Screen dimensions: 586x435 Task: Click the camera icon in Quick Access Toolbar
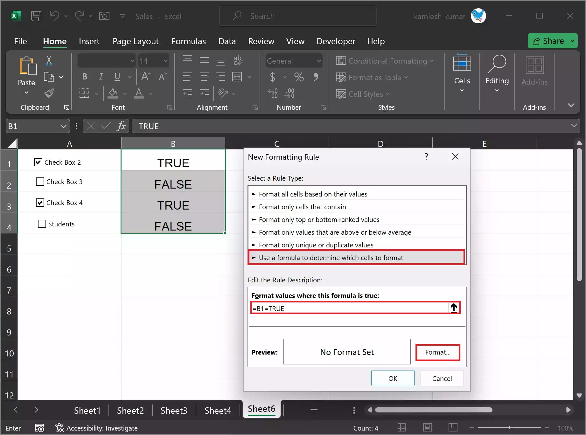(104, 16)
